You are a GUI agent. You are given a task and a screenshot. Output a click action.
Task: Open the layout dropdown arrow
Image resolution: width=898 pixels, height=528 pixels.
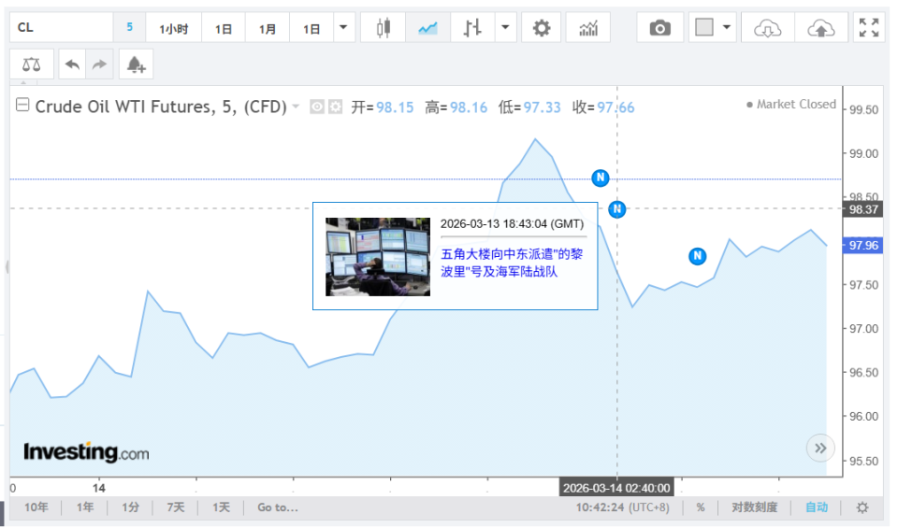[x=727, y=27]
